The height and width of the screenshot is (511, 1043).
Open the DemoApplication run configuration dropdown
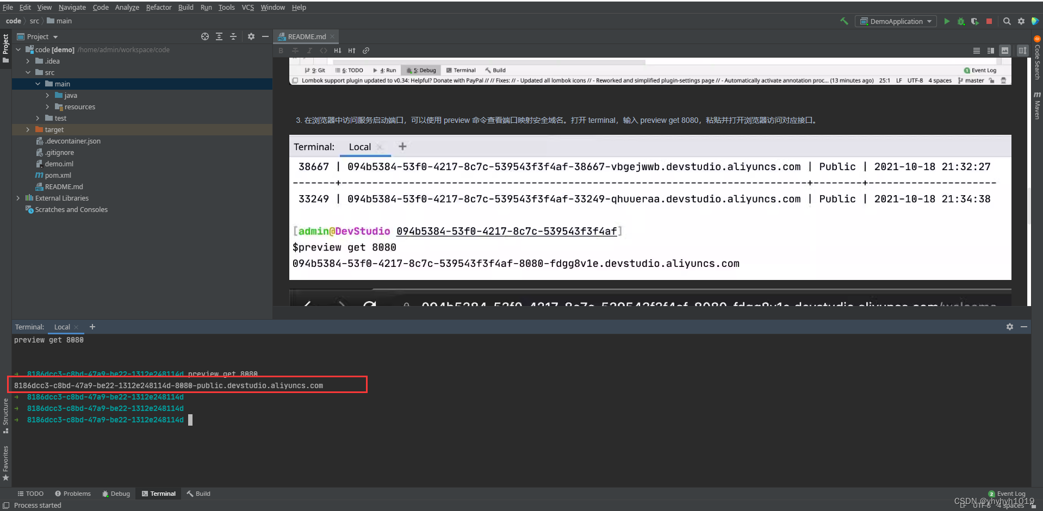point(895,21)
